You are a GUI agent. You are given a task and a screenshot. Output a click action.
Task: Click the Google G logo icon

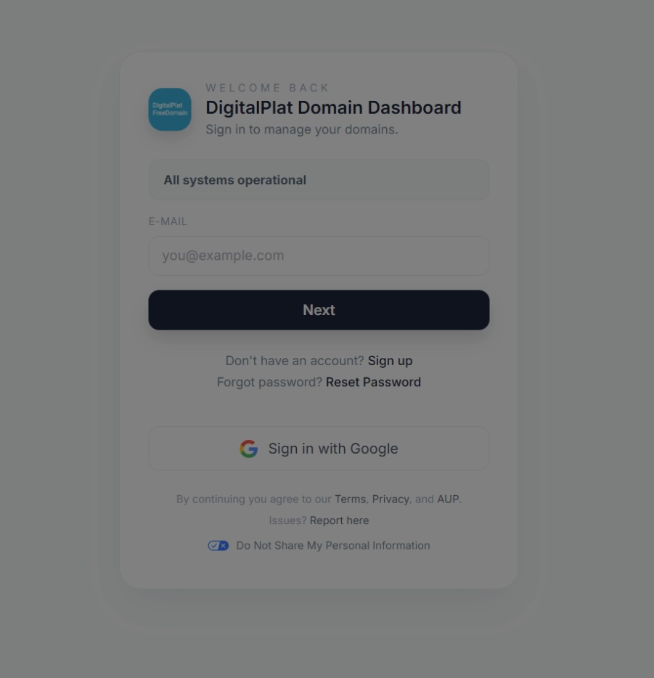pos(249,449)
